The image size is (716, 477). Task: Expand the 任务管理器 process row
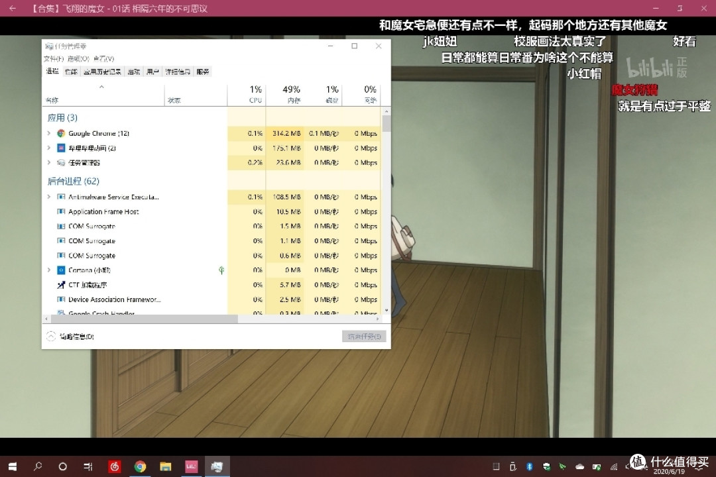tap(49, 162)
